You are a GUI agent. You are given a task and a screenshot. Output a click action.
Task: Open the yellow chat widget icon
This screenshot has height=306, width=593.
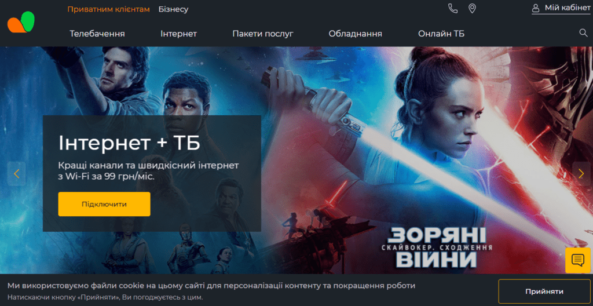[578, 260]
